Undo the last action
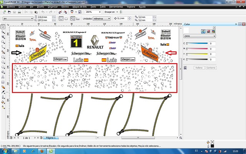Viewport: 246px width, 154px height. point(43,12)
